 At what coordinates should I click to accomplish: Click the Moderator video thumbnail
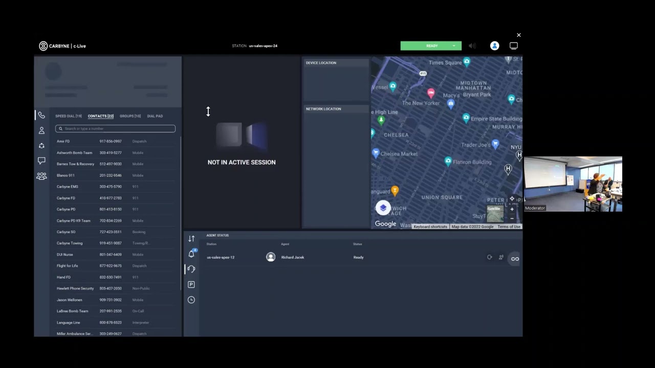[x=573, y=184]
